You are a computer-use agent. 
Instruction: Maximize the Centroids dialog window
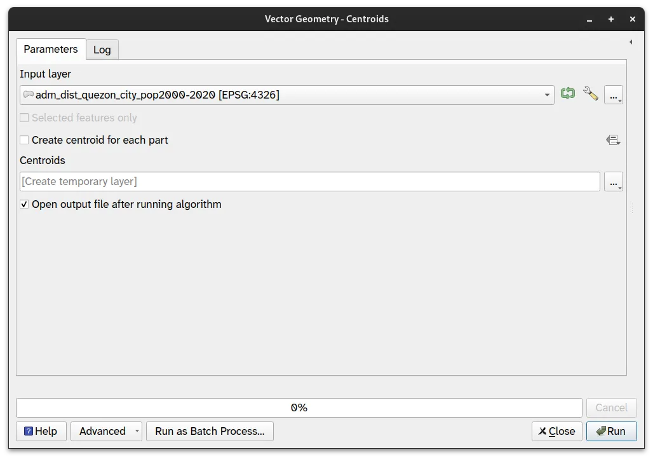tap(611, 19)
